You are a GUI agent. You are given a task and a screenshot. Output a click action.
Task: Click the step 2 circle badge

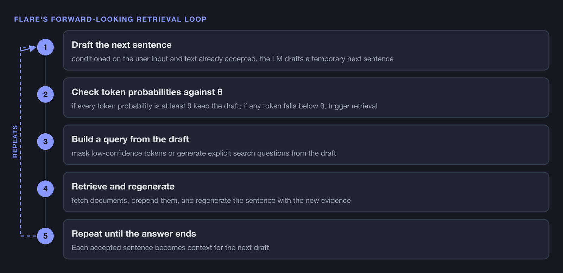[45, 94]
